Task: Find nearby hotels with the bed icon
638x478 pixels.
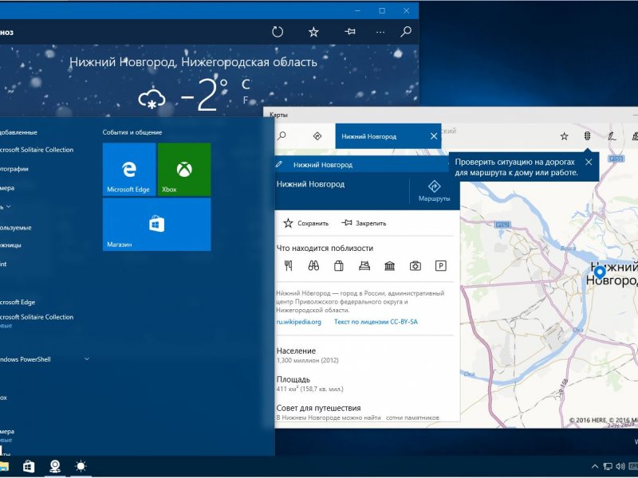Action: coord(364,266)
